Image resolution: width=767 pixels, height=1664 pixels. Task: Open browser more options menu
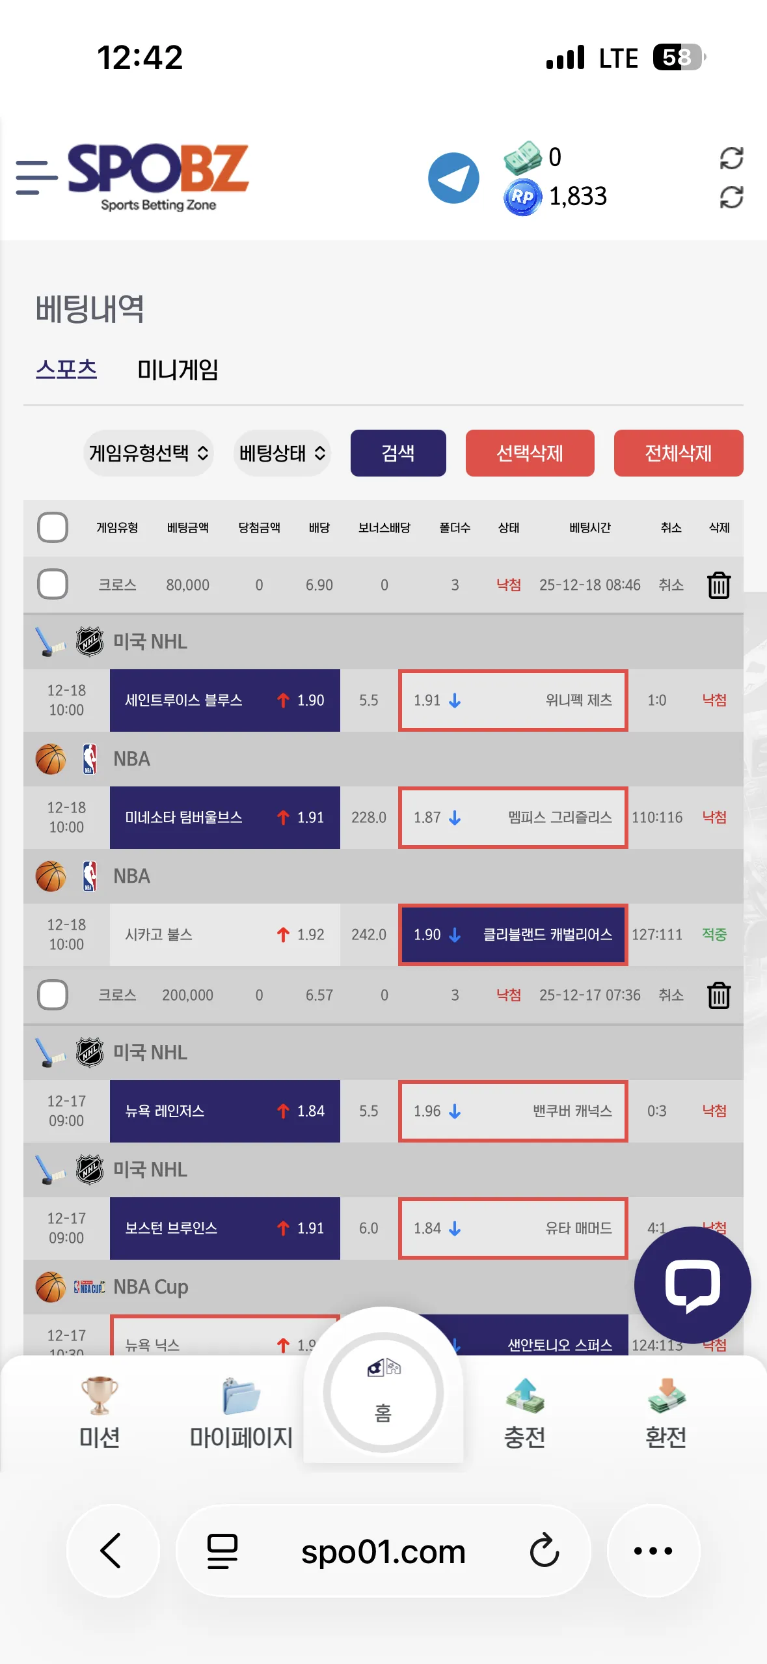(653, 1551)
